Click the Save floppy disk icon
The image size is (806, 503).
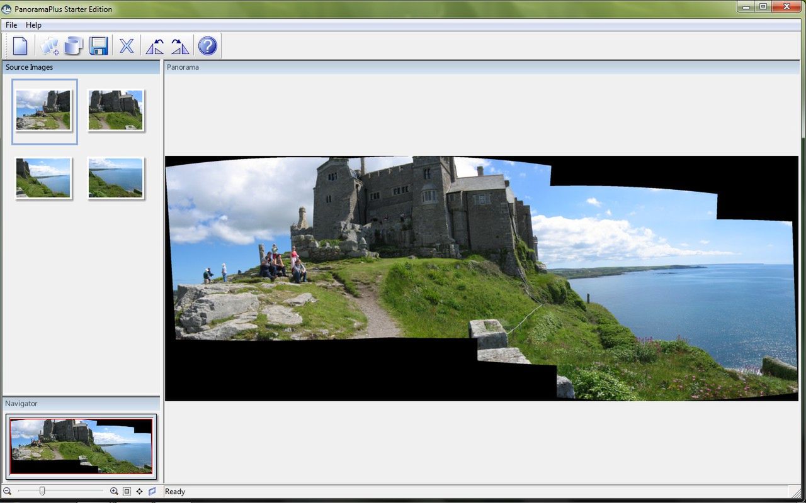pos(98,46)
